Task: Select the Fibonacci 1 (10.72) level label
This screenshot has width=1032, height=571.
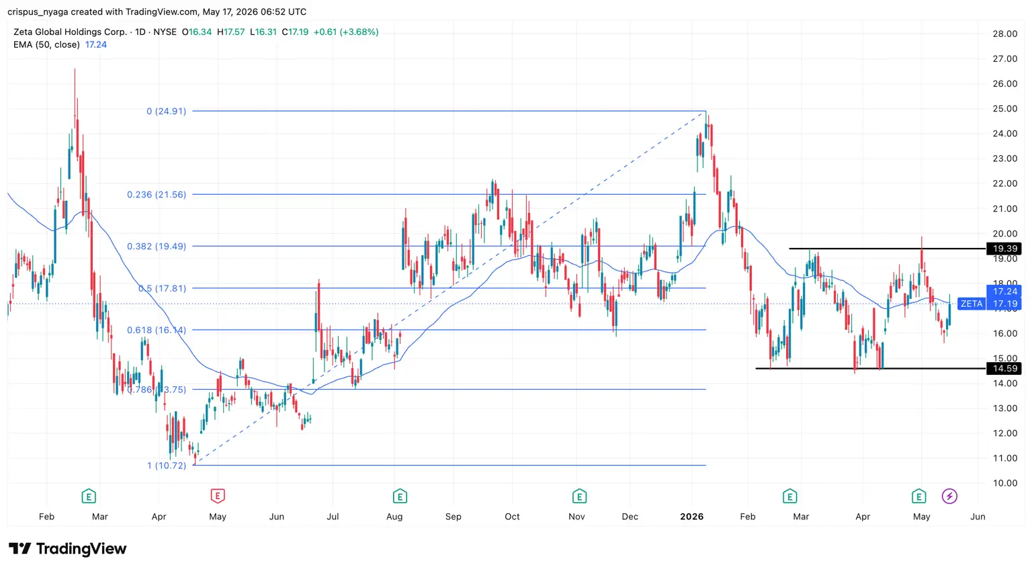Action: point(167,466)
